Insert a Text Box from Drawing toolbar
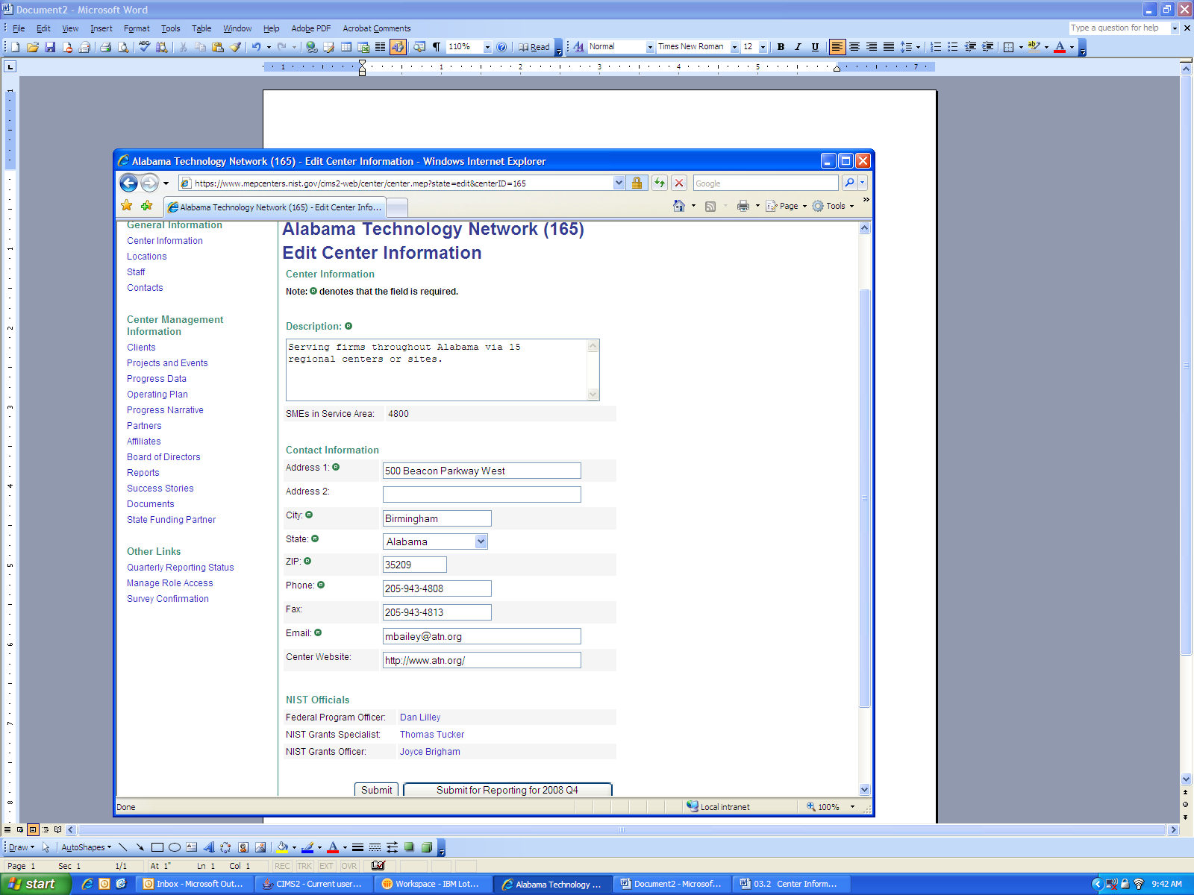Screen dimensions: 1194x895 tap(192, 847)
